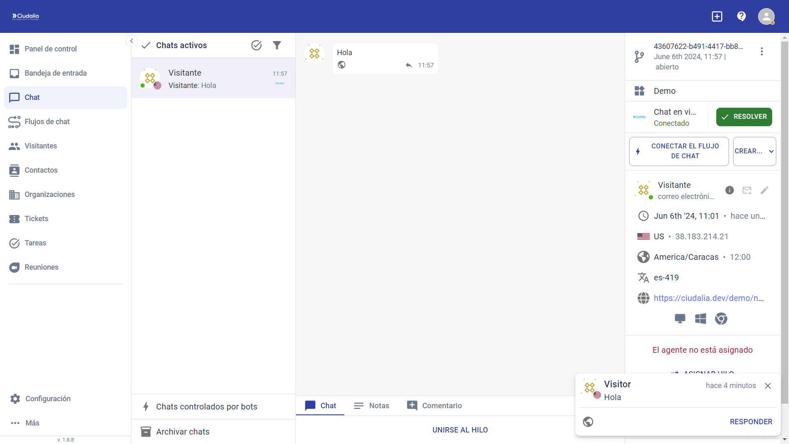The width and height of the screenshot is (789, 444).
Task: Open the user profile avatar
Action: (x=766, y=16)
